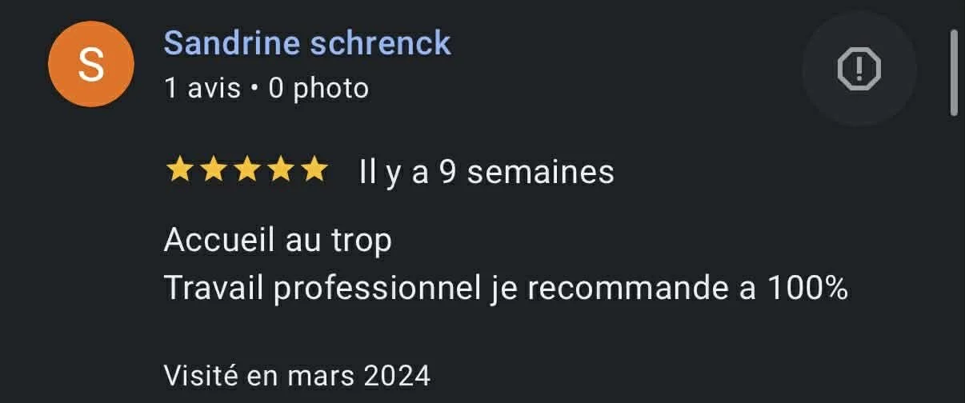Click the vertical scrollbar thumb on the right
The width and height of the screenshot is (965, 403).
(954, 74)
